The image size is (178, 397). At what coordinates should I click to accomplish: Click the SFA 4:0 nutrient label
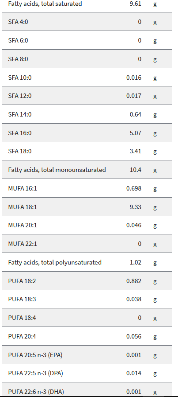(x=18, y=22)
